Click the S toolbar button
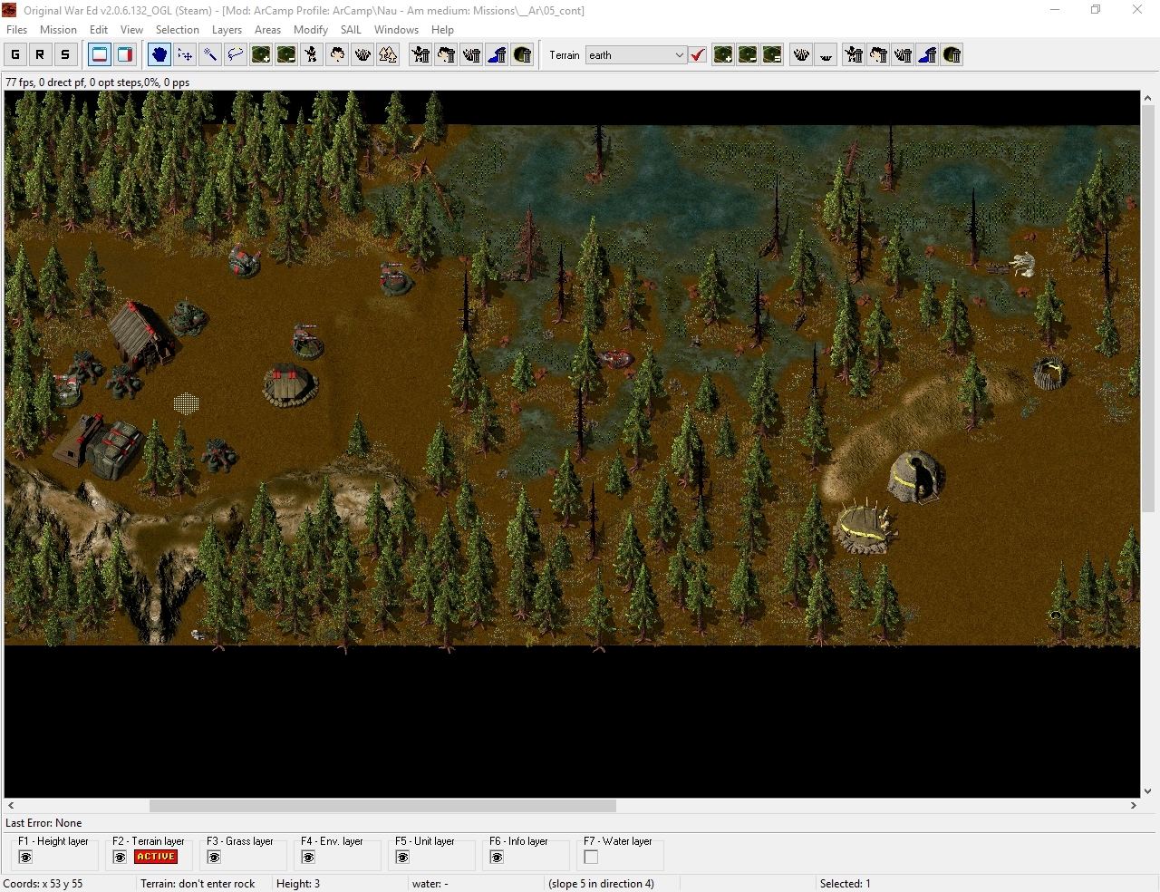 click(x=65, y=55)
